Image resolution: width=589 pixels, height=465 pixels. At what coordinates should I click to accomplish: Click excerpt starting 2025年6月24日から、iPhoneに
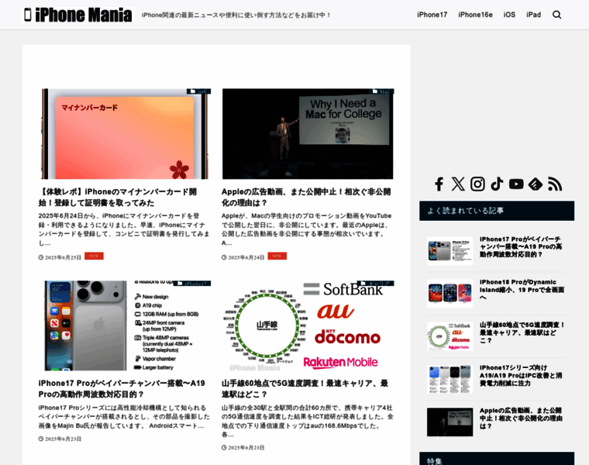pyautogui.click(x=124, y=229)
